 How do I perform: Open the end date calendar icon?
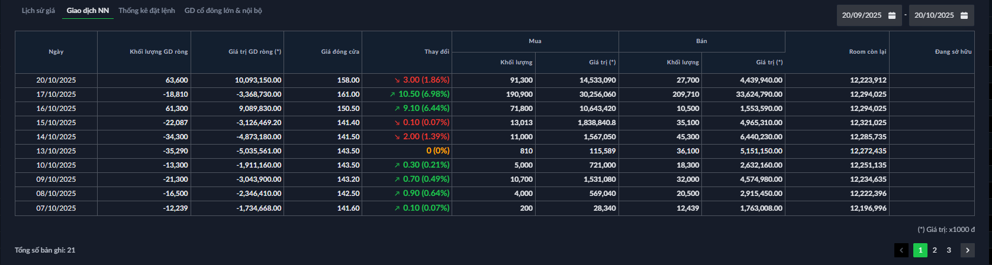point(964,15)
